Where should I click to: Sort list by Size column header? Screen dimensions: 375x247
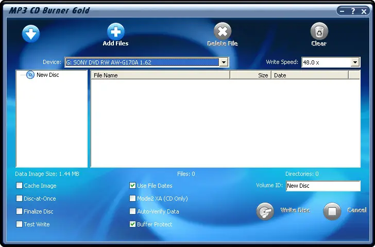250,75
